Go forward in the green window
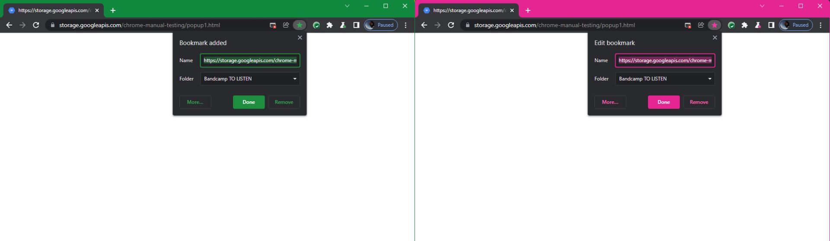The image size is (830, 241). coord(22,25)
